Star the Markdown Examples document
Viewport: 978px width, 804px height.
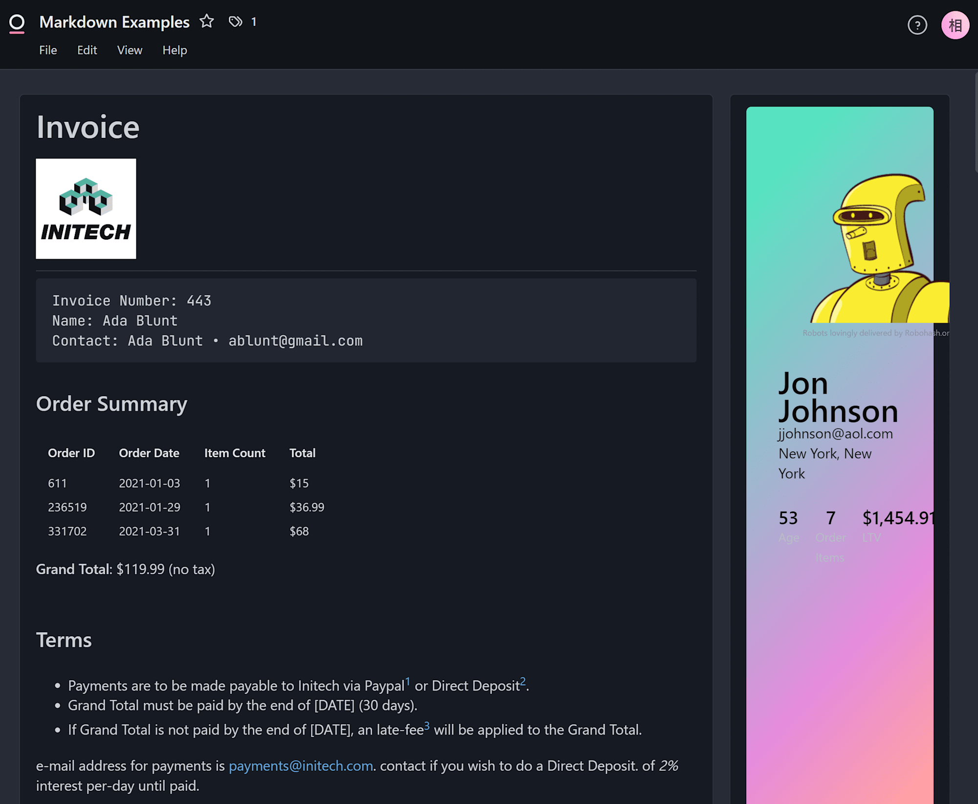click(x=207, y=22)
